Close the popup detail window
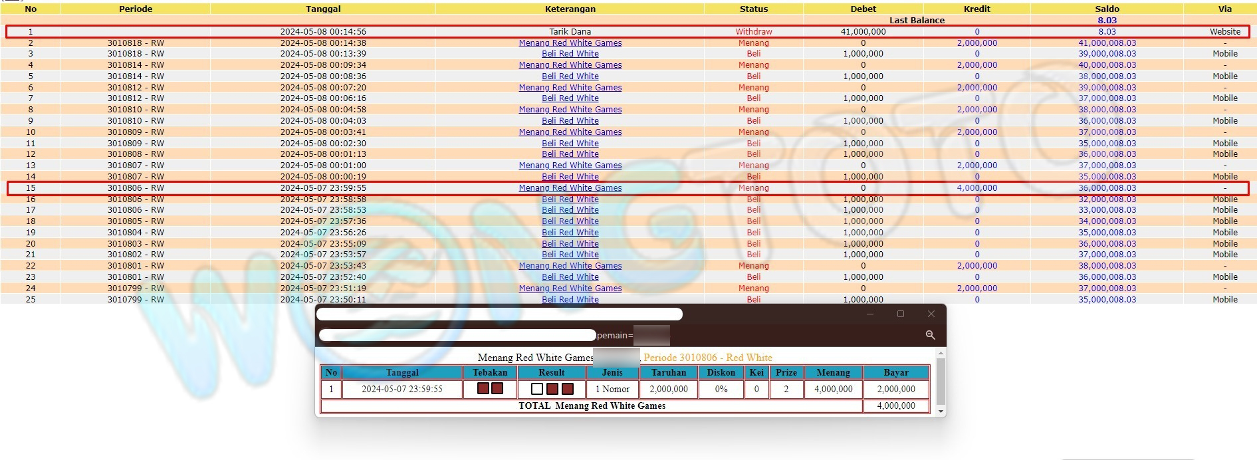The width and height of the screenshot is (1257, 460). pos(931,314)
